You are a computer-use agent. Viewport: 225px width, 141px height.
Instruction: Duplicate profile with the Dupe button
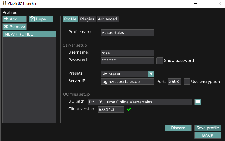(x=41, y=19)
